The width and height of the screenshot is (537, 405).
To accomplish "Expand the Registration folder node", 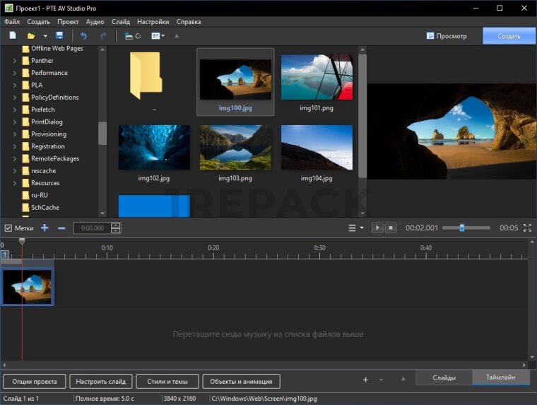I will pos(15,146).
